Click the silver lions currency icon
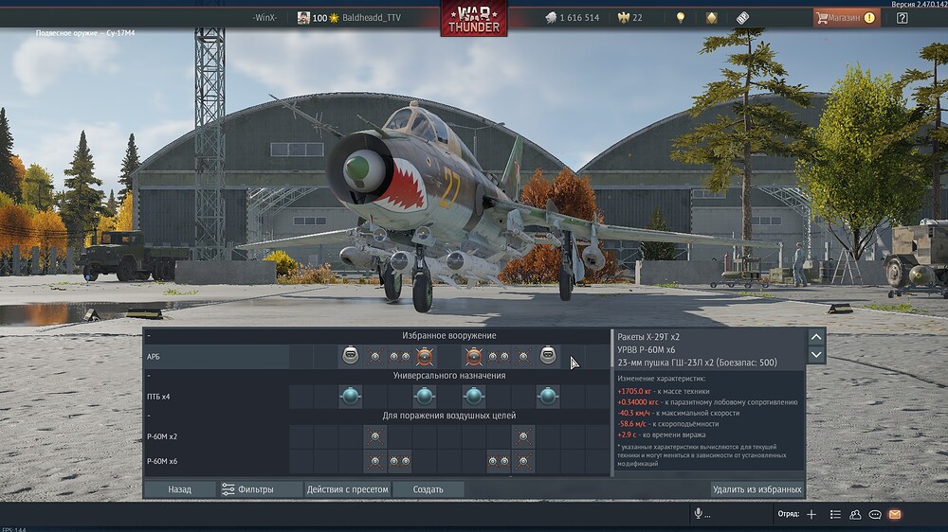The height and width of the screenshot is (532, 948). point(551,17)
